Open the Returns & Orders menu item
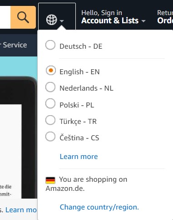Viewport: 173px width, 220px height. [x=165, y=17]
